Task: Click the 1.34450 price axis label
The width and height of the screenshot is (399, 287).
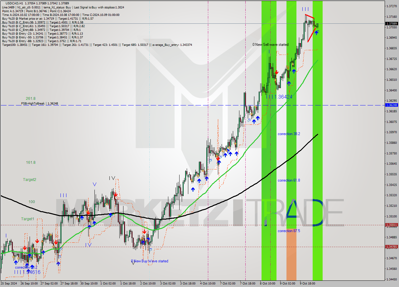Action: pos(392,279)
